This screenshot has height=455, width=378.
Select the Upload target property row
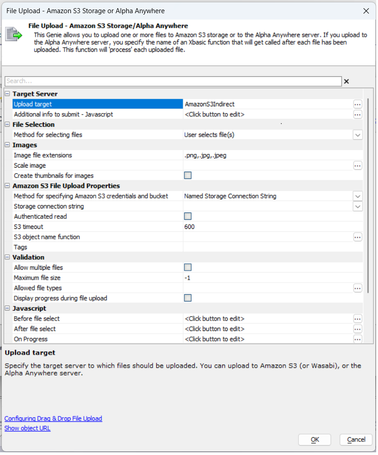tap(188, 105)
